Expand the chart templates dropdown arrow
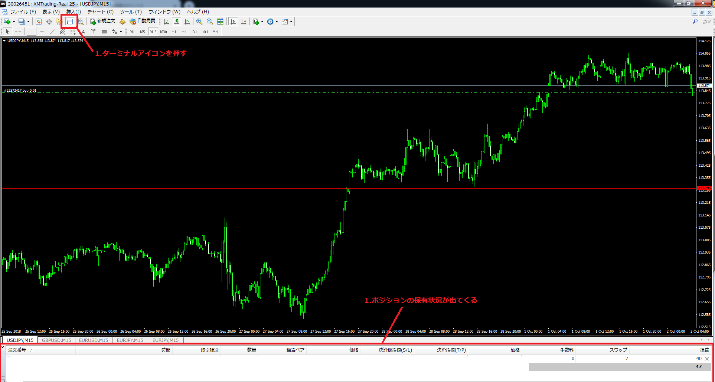 (291, 22)
